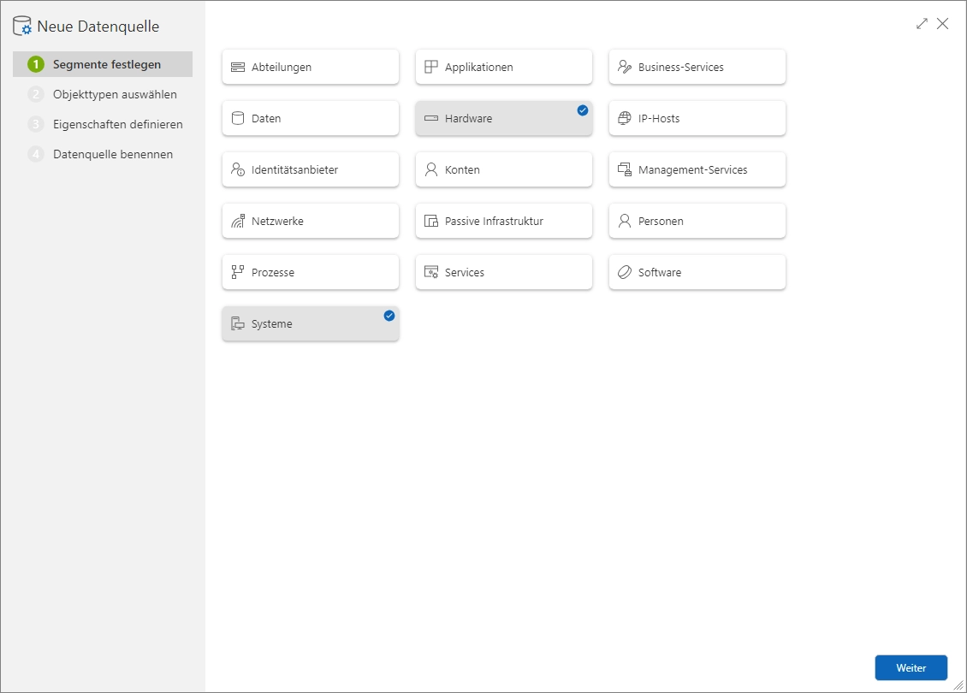Select the Software segment icon
967x693 pixels.
coord(625,273)
